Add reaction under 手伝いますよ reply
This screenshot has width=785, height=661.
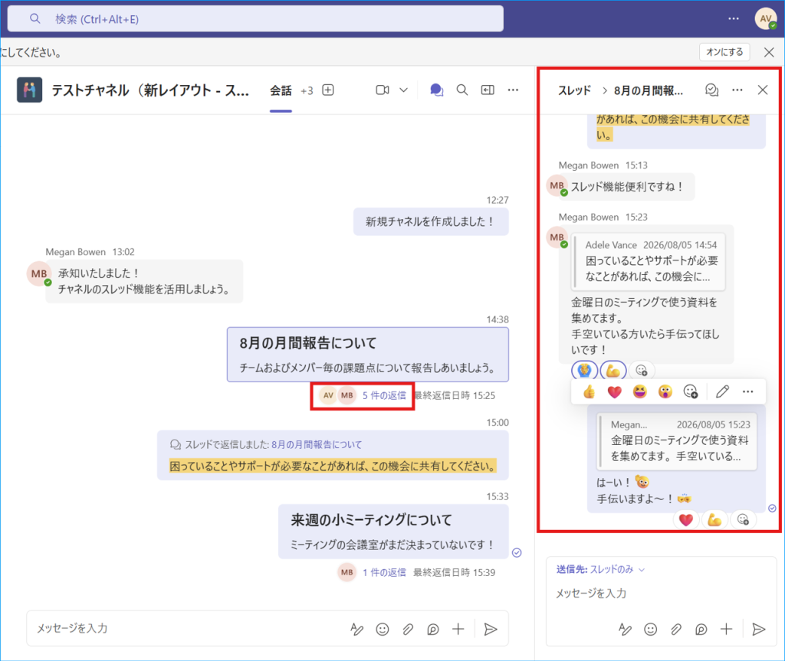coord(743,520)
